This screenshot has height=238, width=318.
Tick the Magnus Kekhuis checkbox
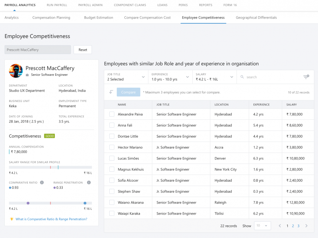112,169
